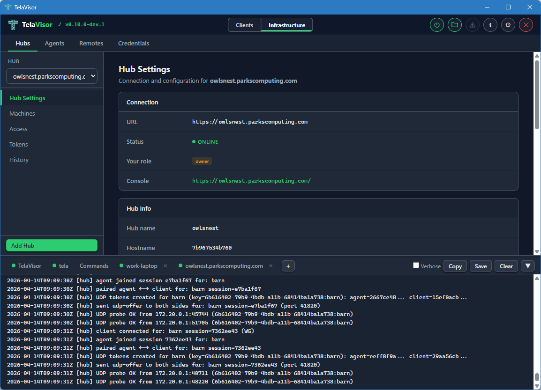Close the owlsnest.parkscomputing.com log tab
The height and width of the screenshot is (390, 541).
pos(270,266)
